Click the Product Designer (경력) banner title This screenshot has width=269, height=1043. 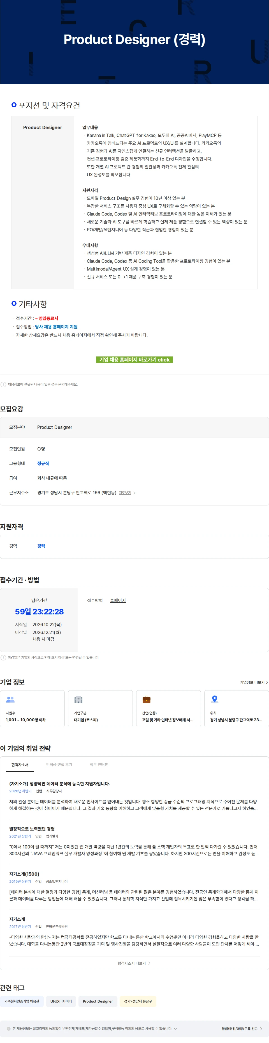(x=134, y=39)
